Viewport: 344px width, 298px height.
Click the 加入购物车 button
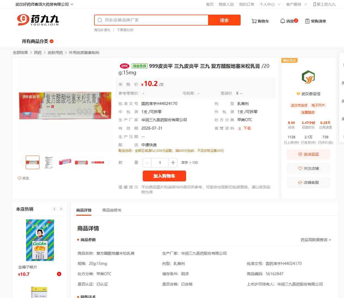(164, 176)
